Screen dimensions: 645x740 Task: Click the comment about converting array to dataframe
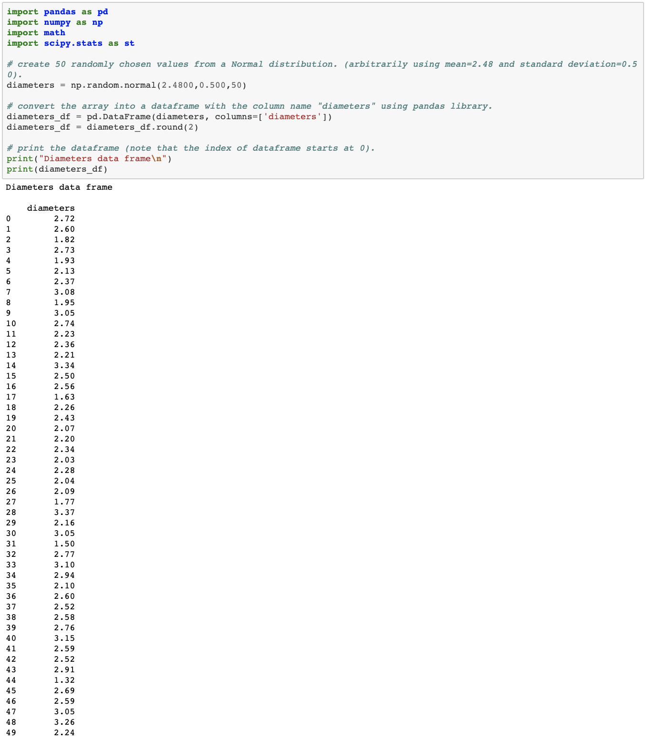(250, 106)
